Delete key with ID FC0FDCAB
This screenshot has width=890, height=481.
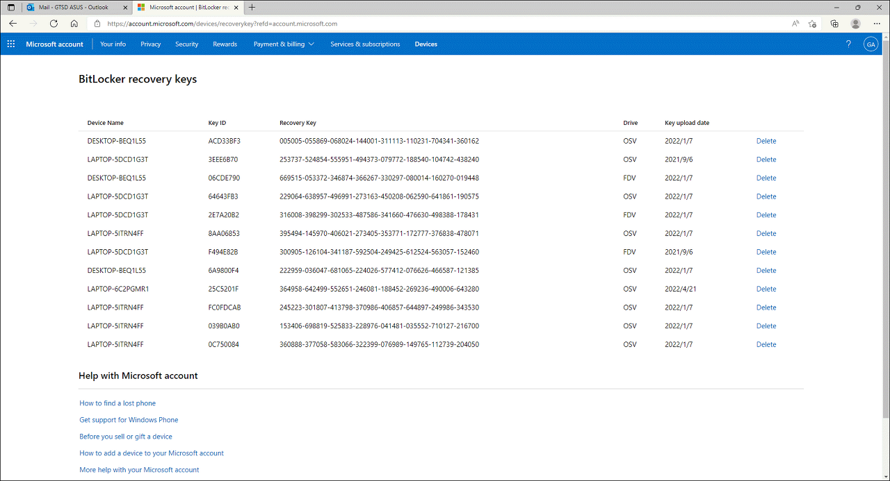click(x=766, y=307)
